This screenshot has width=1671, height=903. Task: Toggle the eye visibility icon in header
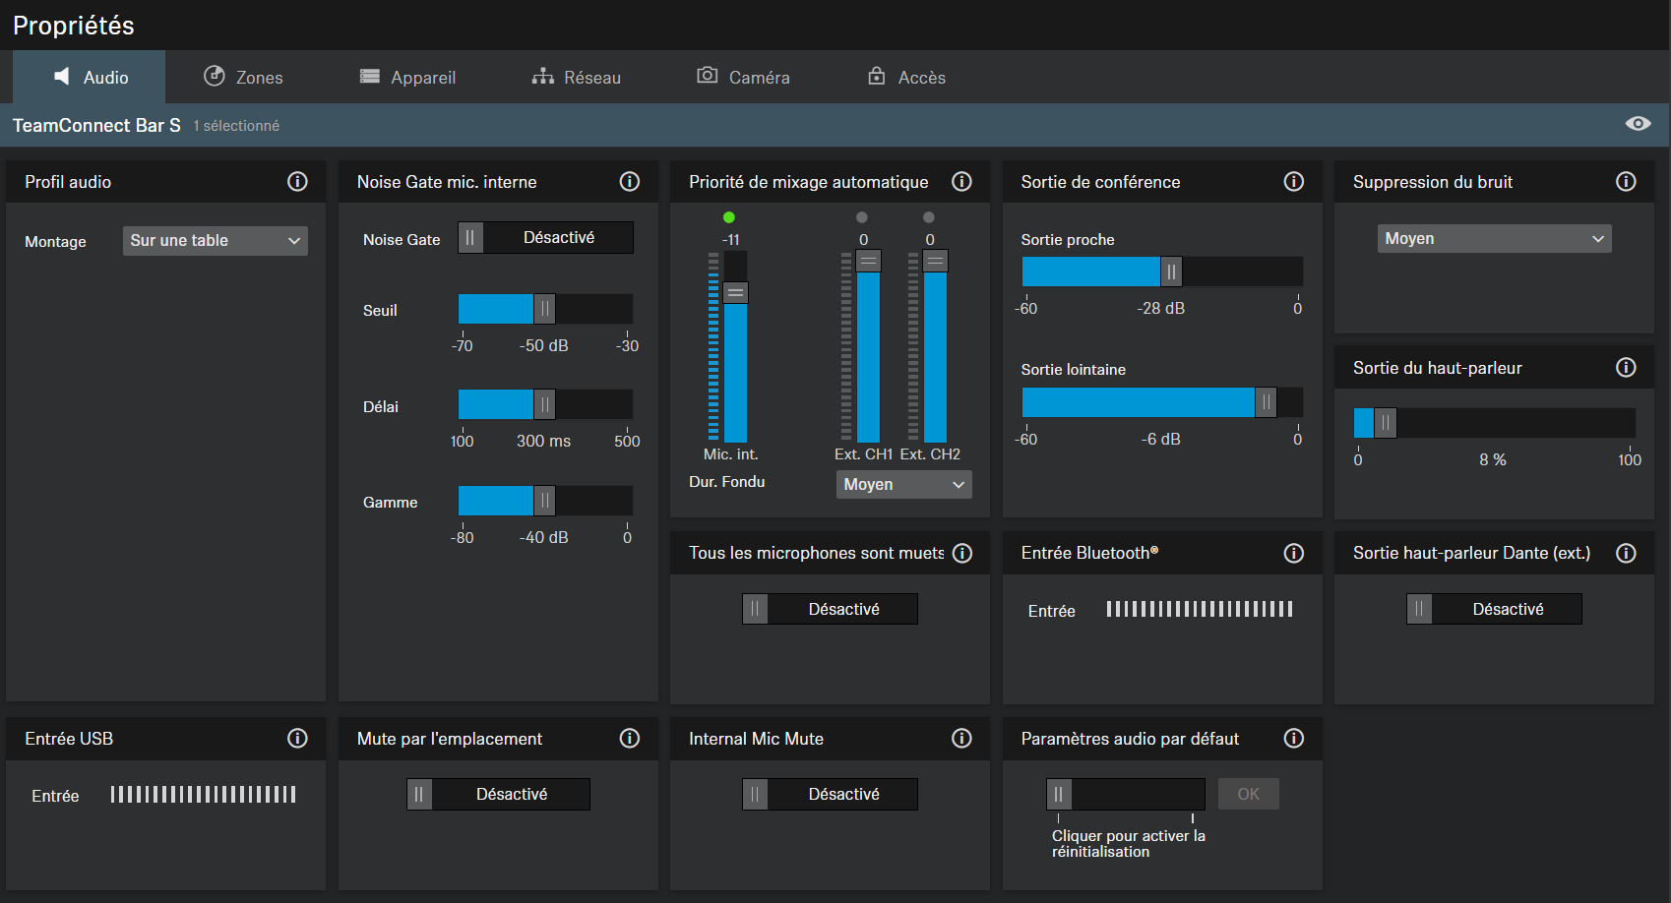[x=1638, y=124]
